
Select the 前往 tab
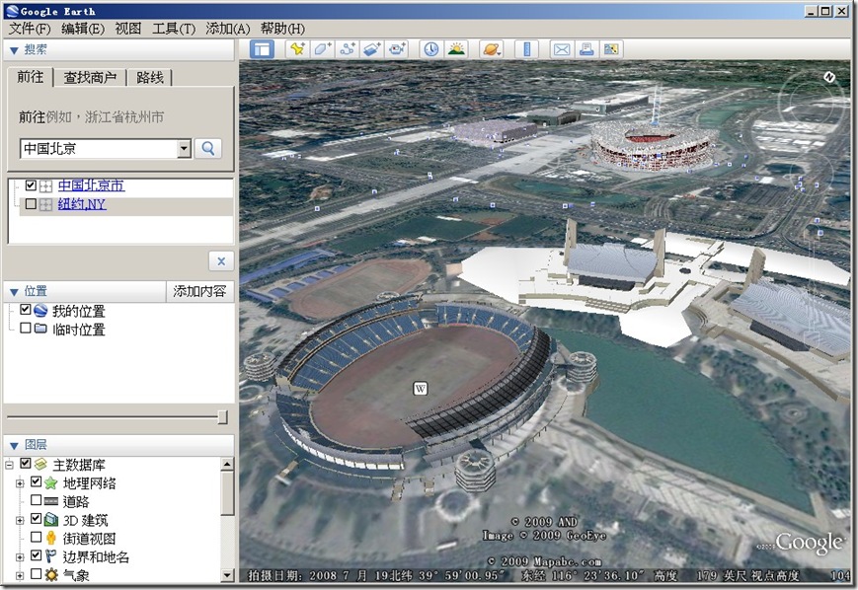click(30, 77)
